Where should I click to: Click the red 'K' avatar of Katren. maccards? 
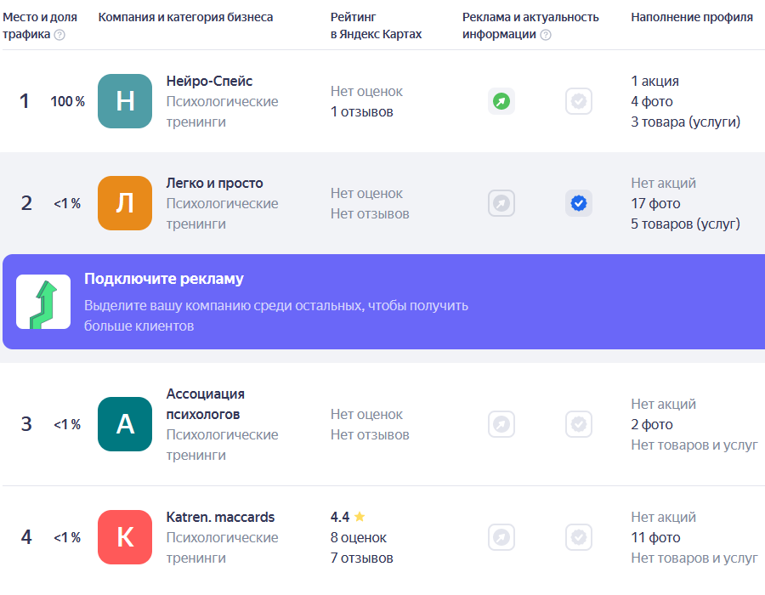tap(125, 537)
